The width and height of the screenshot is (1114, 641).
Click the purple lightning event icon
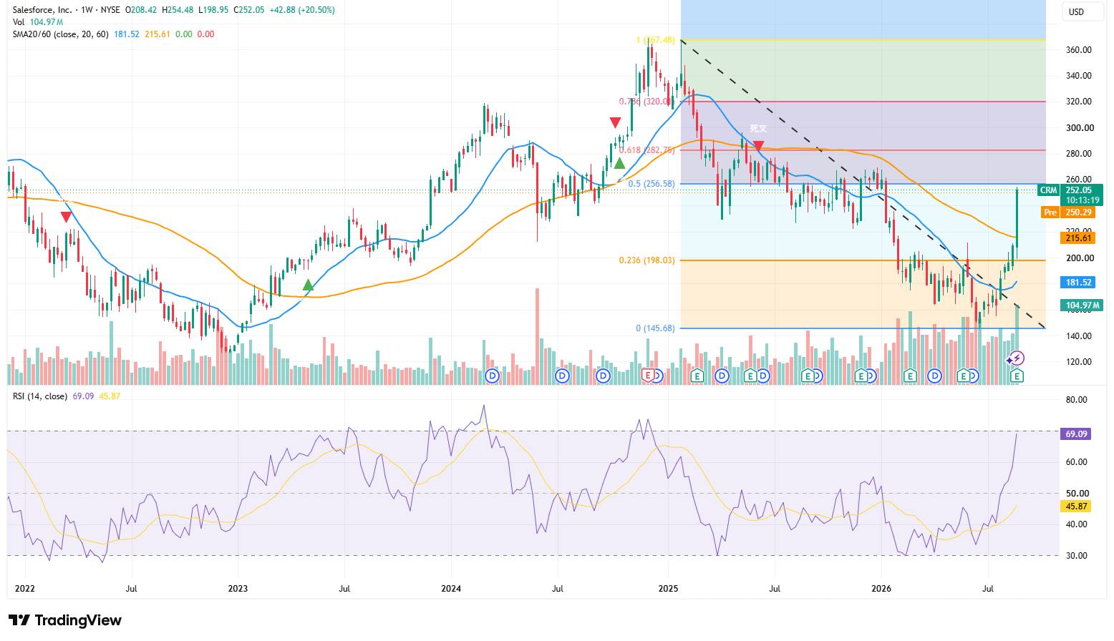(x=1017, y=358)
